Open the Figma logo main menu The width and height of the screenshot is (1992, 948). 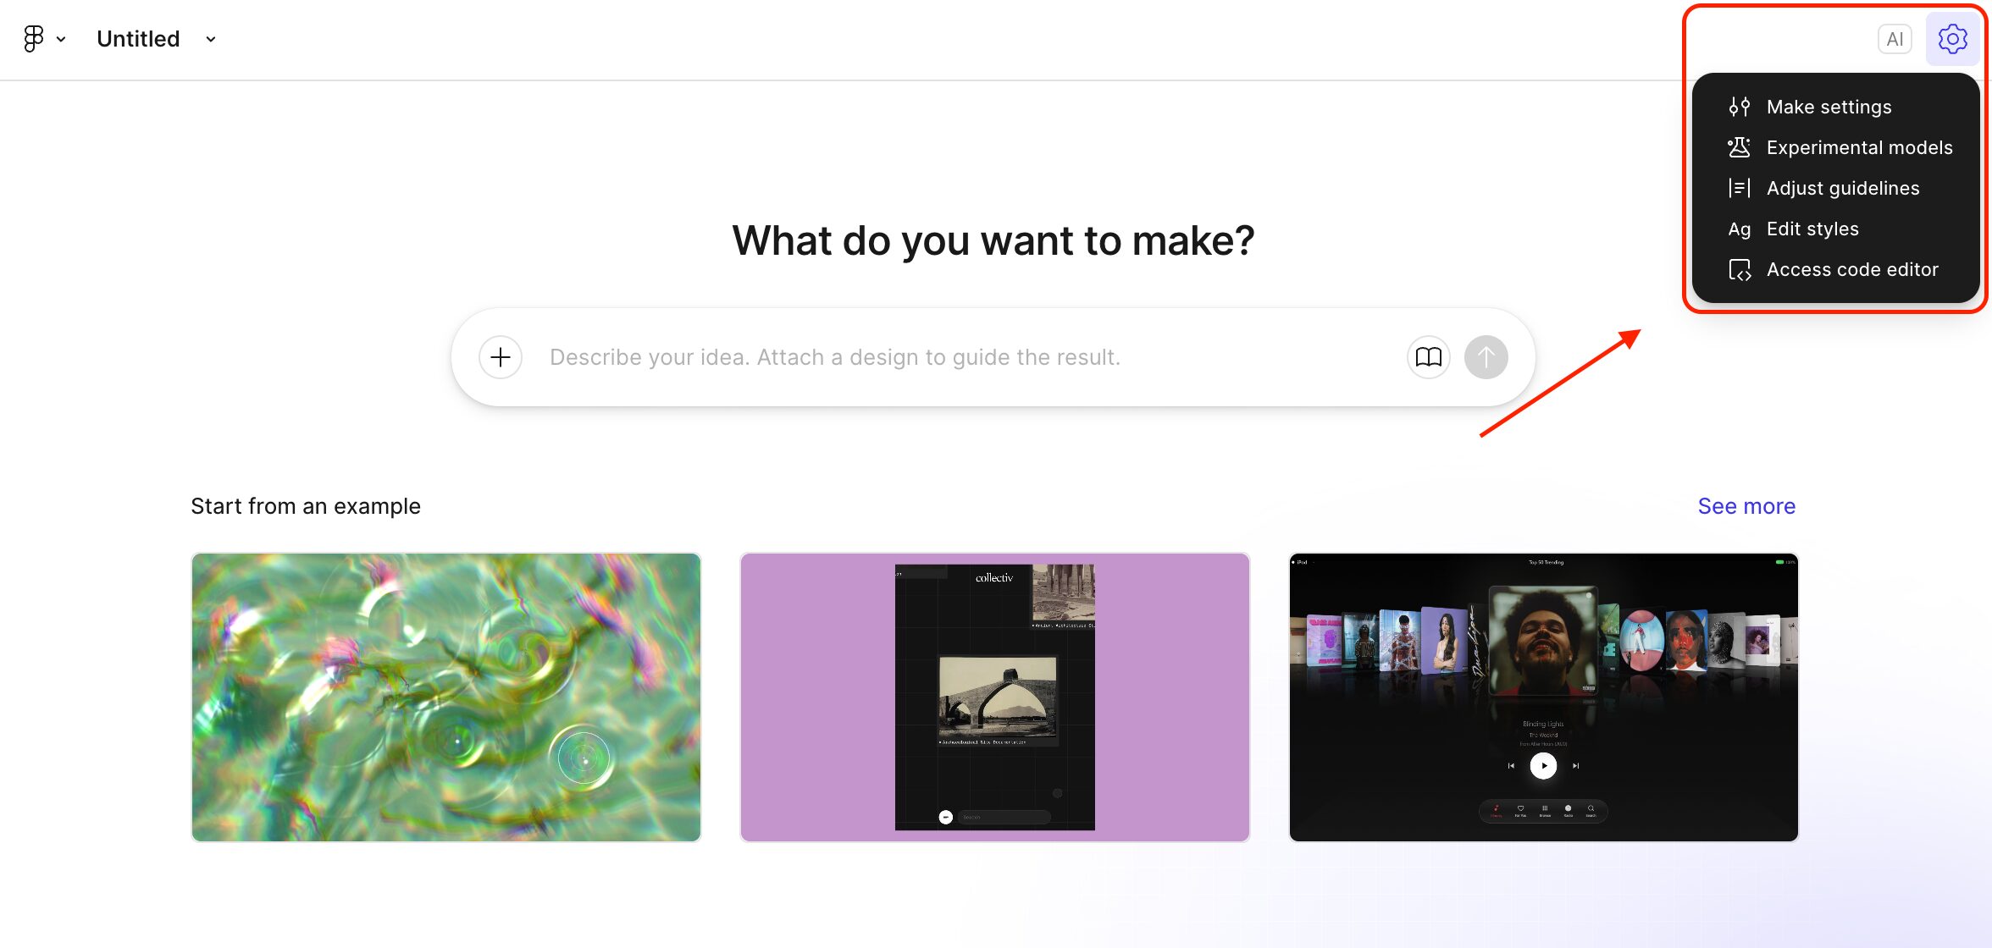click(34, 39)
